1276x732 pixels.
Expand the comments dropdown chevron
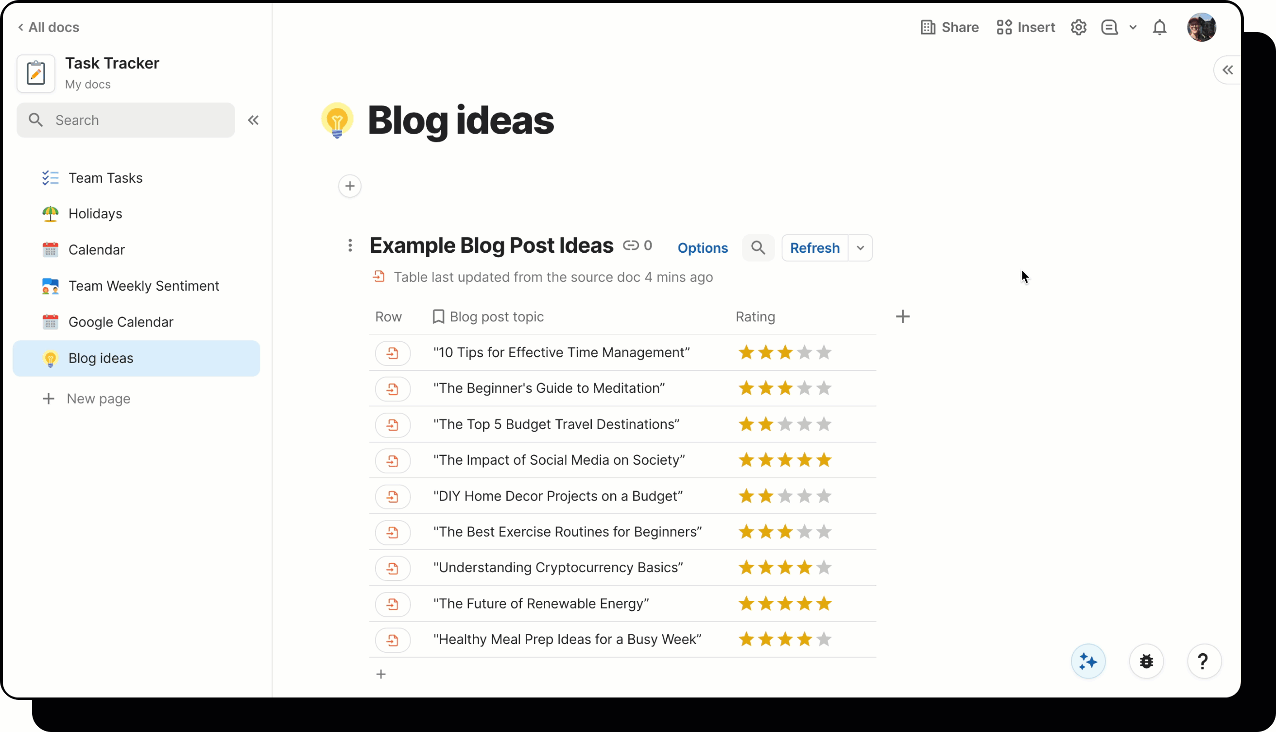pos(1133,27)
